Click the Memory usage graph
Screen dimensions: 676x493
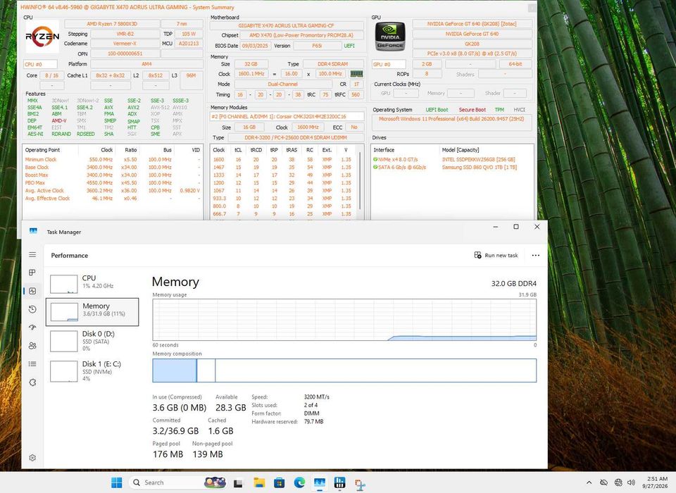pyautogui.click(x=344, y=320)
